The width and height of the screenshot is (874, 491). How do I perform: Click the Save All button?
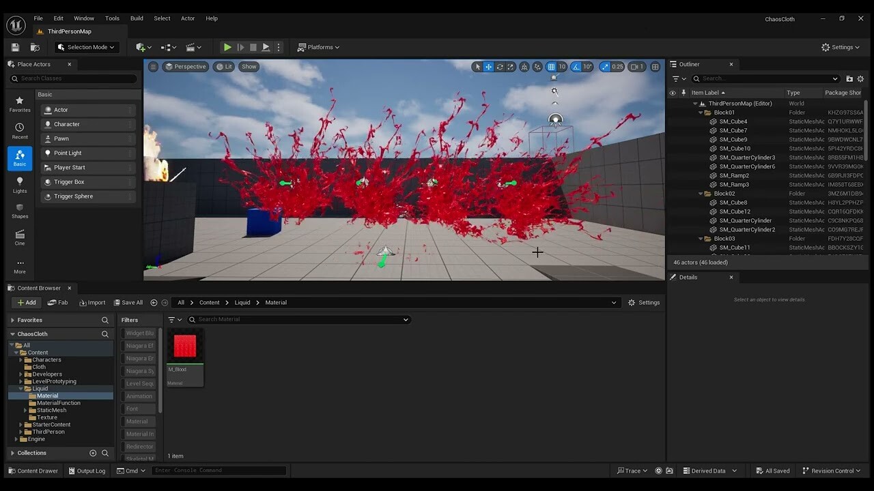tap(128, 303)
